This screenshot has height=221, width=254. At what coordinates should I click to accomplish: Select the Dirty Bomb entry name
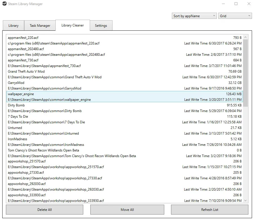click(x=16, y=105)
